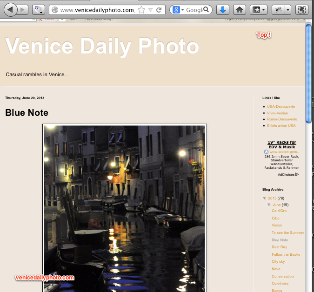Click the AdChoices icon

(x=297, y=174)
